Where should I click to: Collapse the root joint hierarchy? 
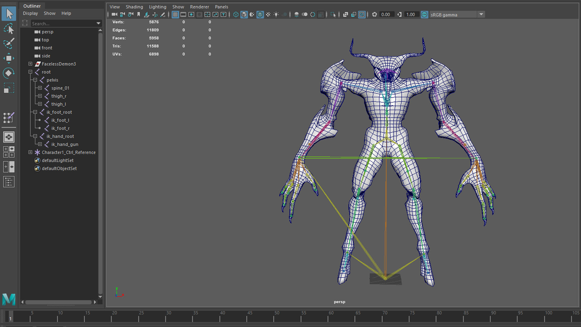pos(30,72)
